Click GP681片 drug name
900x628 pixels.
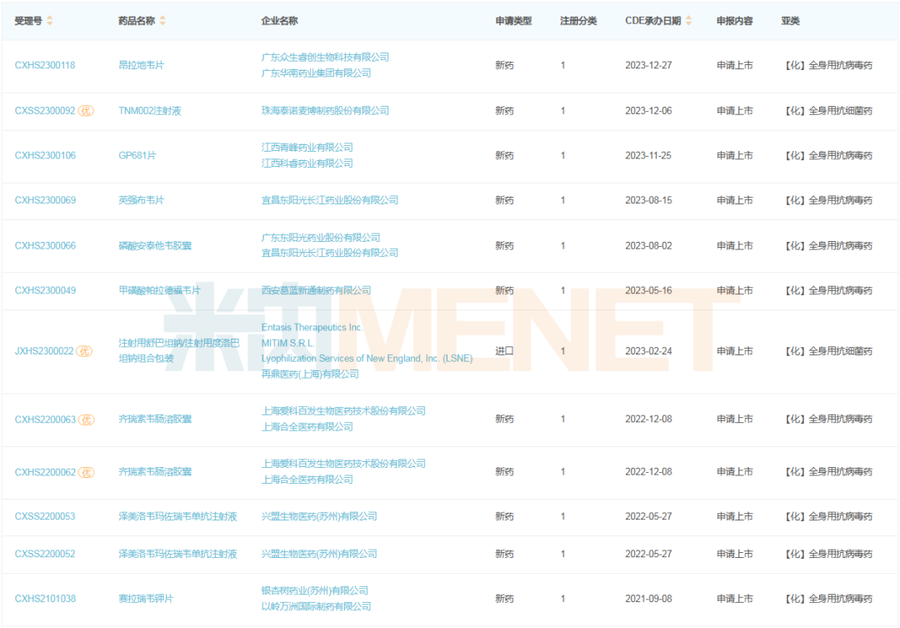pos(137,156)
